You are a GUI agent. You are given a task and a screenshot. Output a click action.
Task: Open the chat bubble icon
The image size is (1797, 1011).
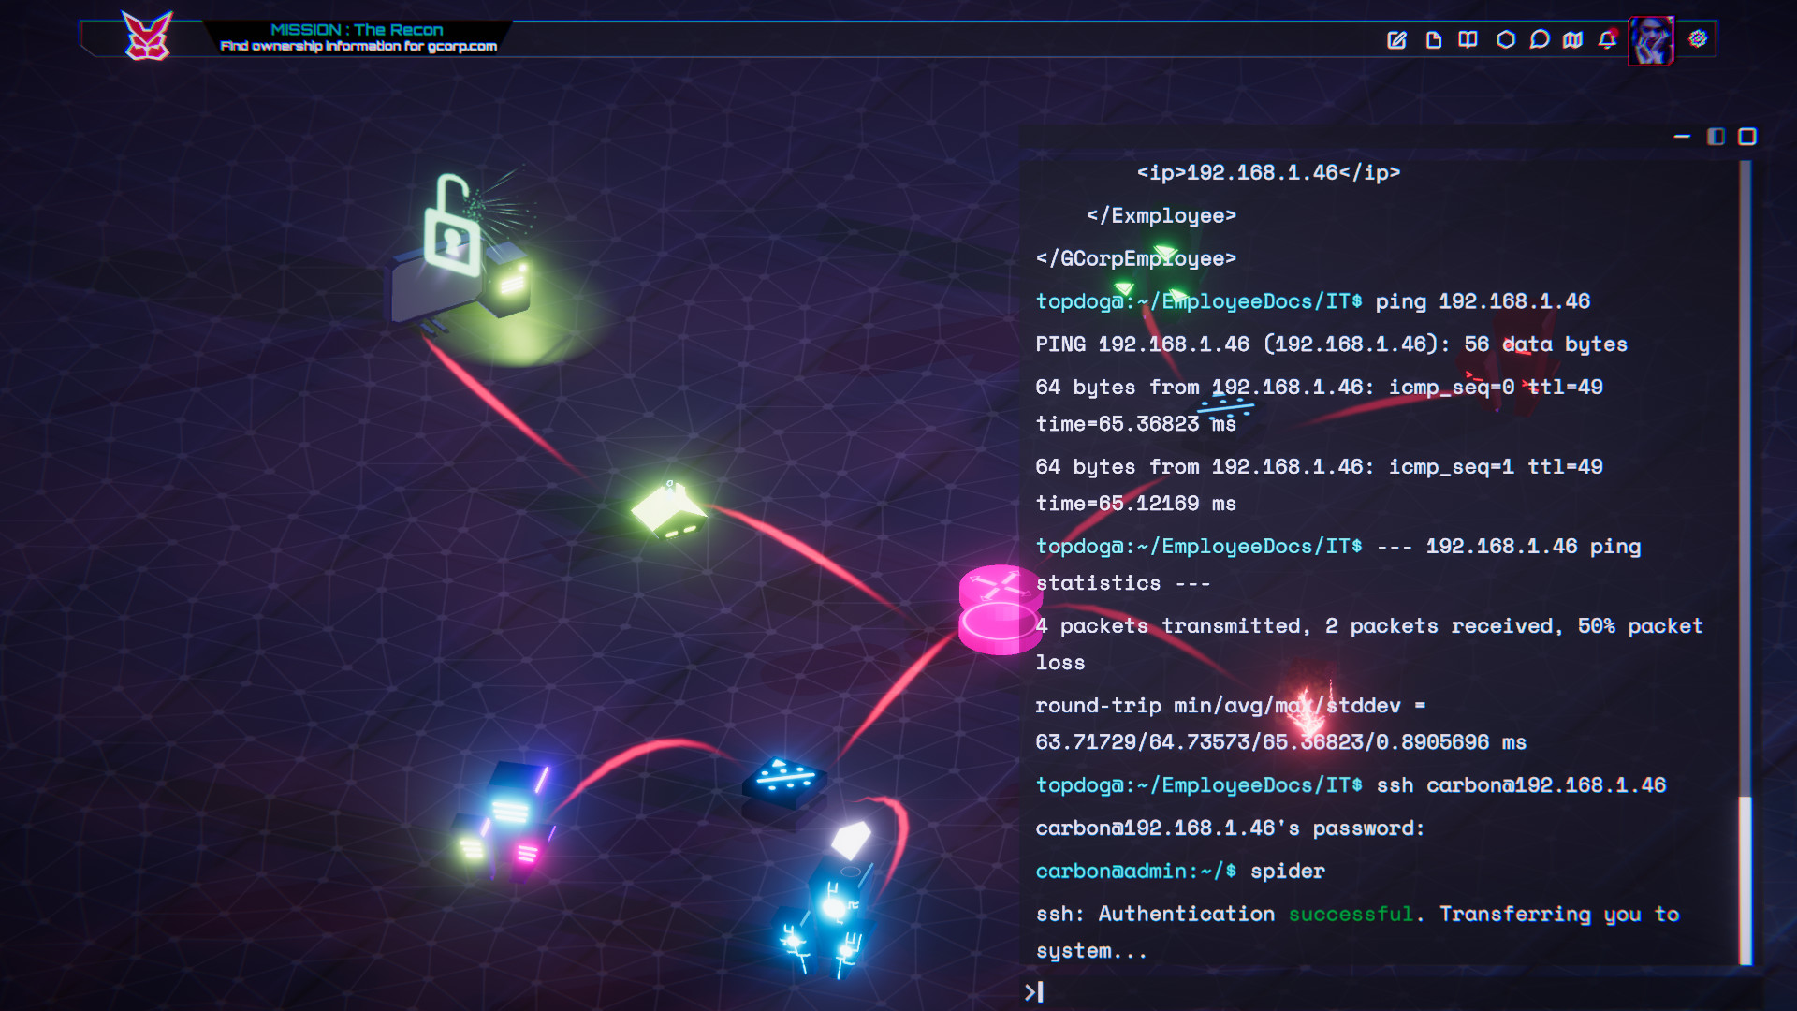(x=1540, y=39)
